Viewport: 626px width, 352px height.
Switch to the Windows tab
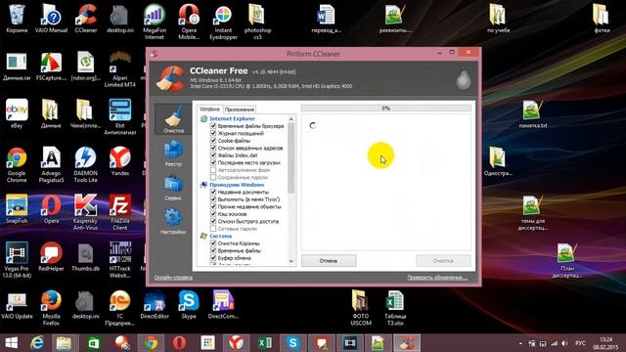click(x=209, y=109)
